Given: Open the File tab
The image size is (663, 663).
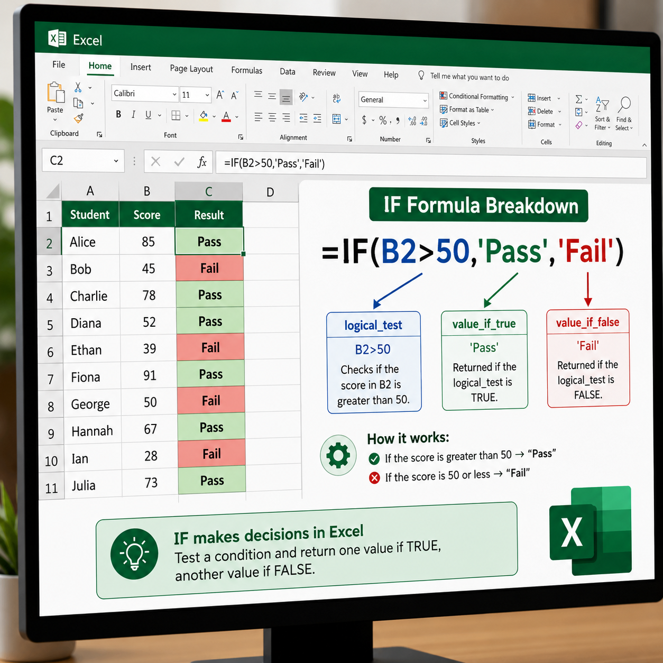Looking at the screenshot, I should tap(59, 65).
